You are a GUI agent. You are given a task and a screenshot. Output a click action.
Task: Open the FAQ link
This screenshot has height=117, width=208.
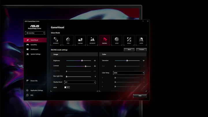tap(32, 95)
